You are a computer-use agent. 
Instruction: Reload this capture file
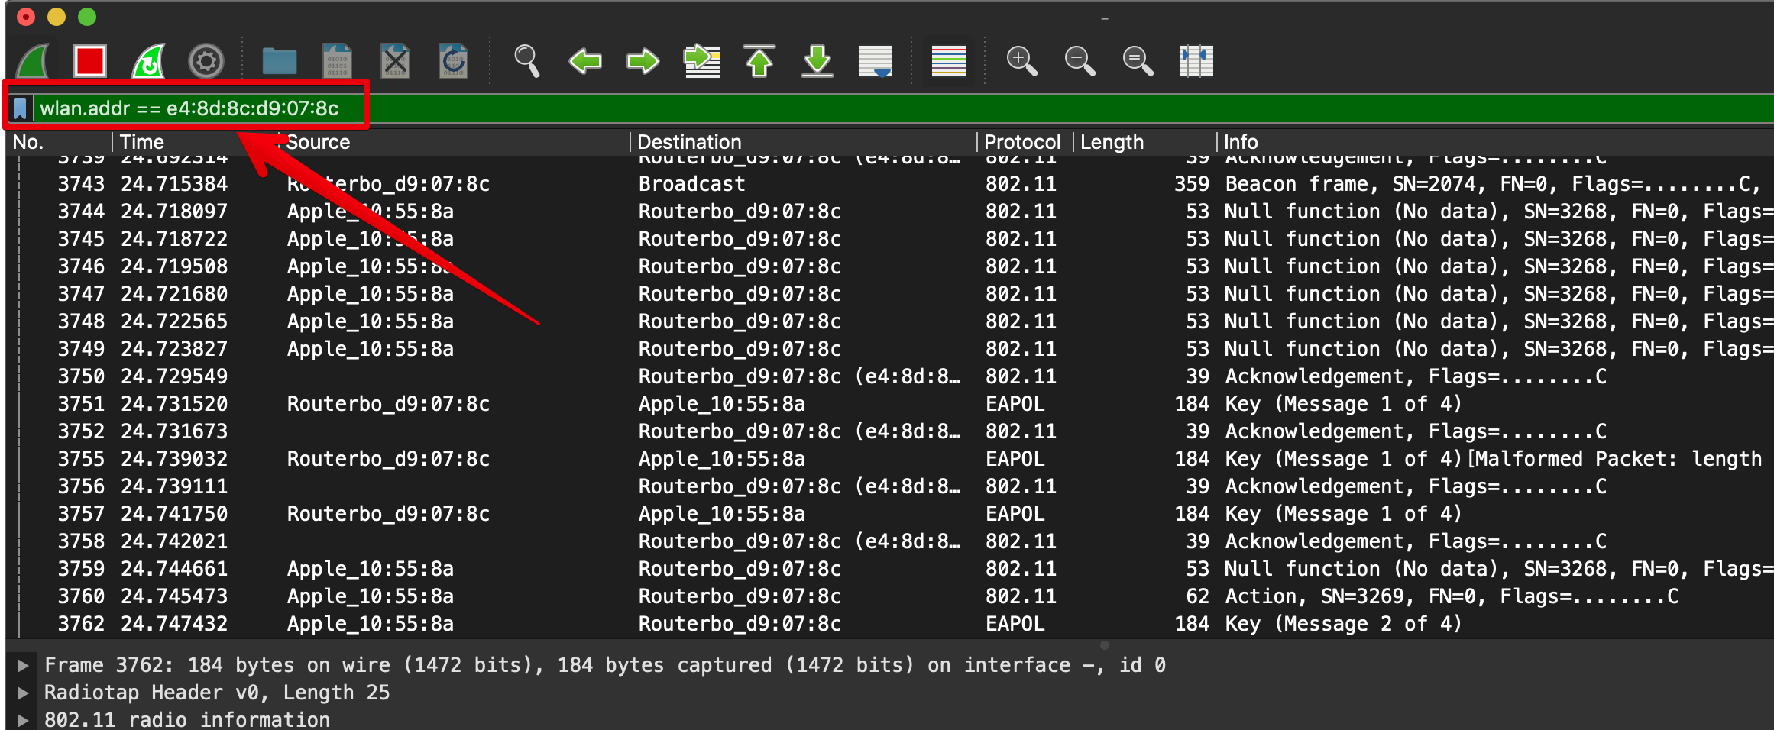[453, 61]
